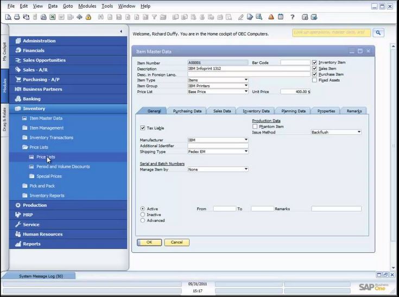Click the vertical scrollbar down arrow
Screen dimensions: 399x297
[394, 268]
